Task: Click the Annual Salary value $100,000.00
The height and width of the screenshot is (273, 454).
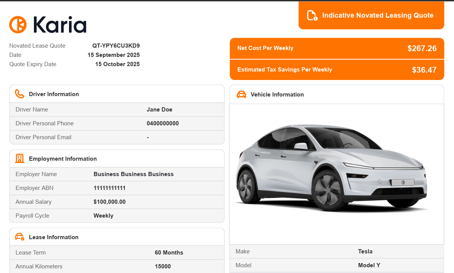Action: (x=109, y=202)
